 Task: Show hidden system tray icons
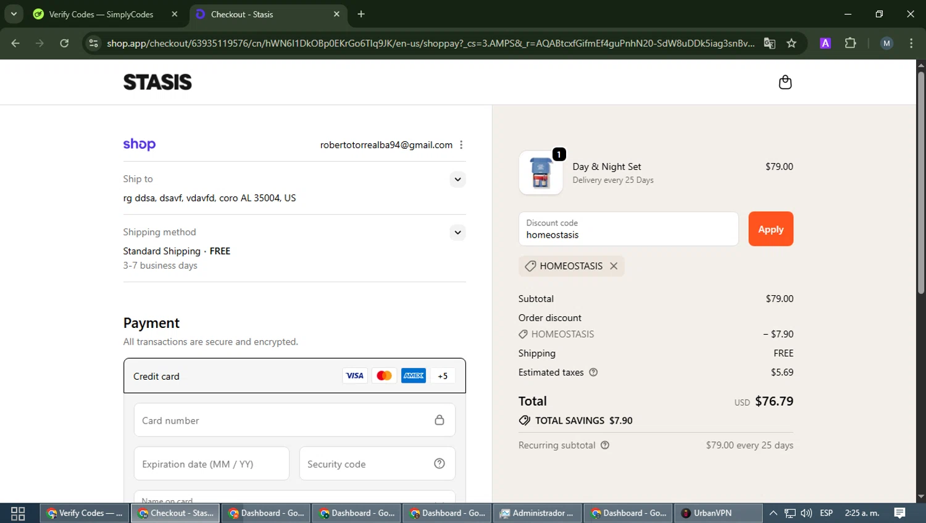pyautogui.click(x=773, y=513)
